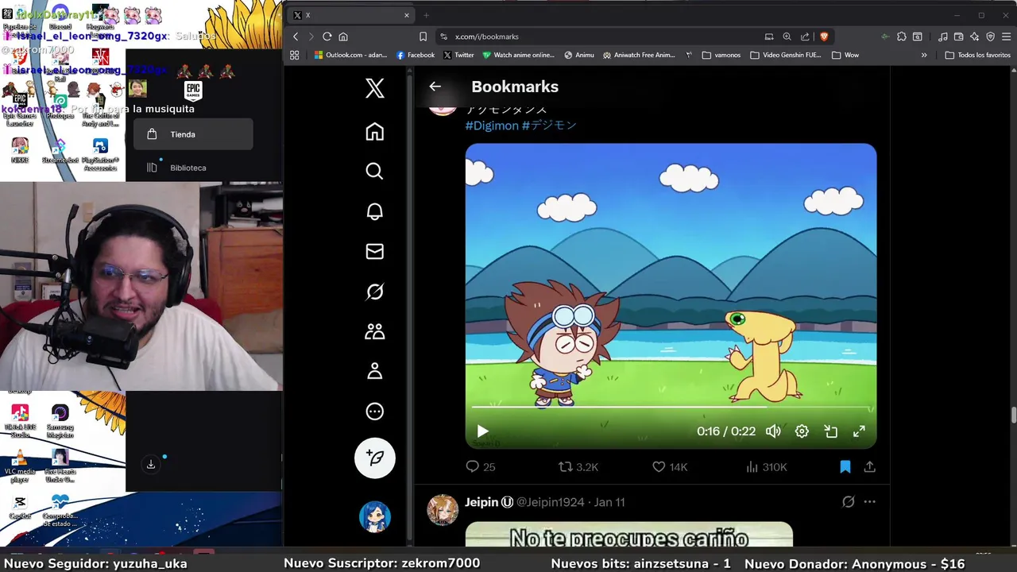
Task: Open Brave Wallet icon in toolbar
Action: (x=959, y=37)
